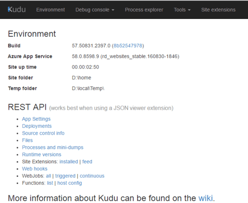This screenshot has height=203, width=248.
Task: Open build commit 8b52547978 link
Action: coord(128,46)
